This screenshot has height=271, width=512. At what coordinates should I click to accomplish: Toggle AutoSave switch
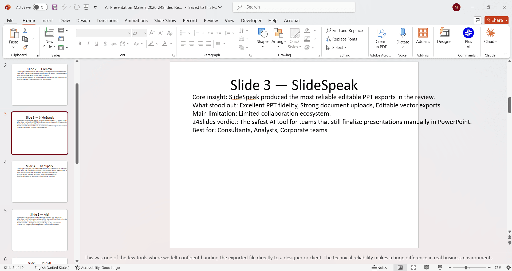pos(40,7)
